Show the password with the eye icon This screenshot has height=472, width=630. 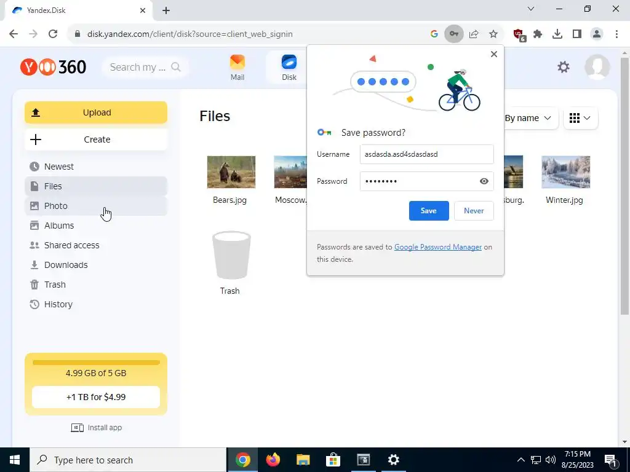point(484,181)
